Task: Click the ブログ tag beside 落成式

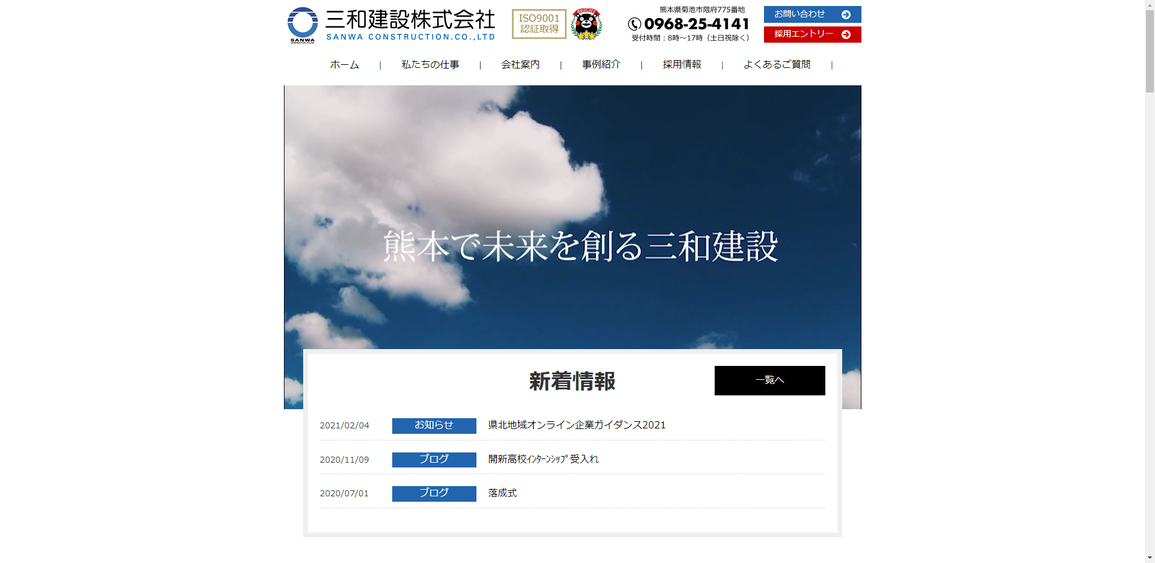Action: (434, 493)
